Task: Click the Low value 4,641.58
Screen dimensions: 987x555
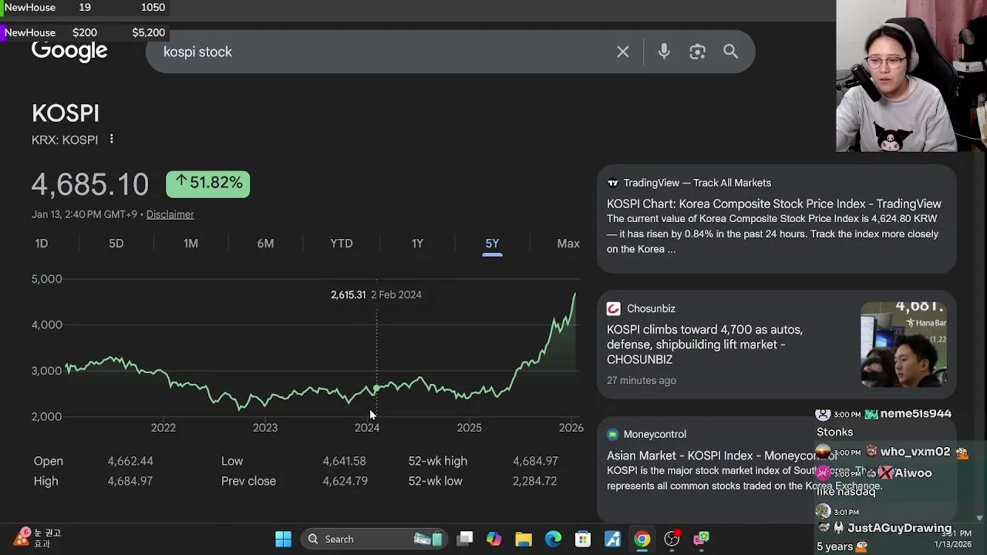Action: [x=344, y=461]
